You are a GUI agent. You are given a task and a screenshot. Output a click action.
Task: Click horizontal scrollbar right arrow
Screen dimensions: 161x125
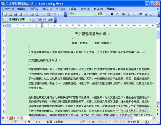154,118
